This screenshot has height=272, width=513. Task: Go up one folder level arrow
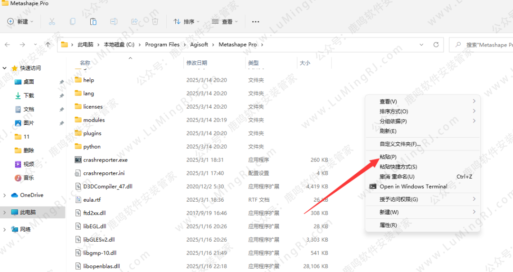48,45
